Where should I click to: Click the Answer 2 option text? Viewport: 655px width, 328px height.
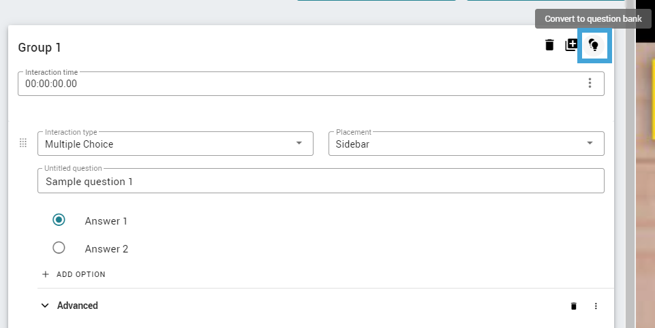(x=106, y=248)
